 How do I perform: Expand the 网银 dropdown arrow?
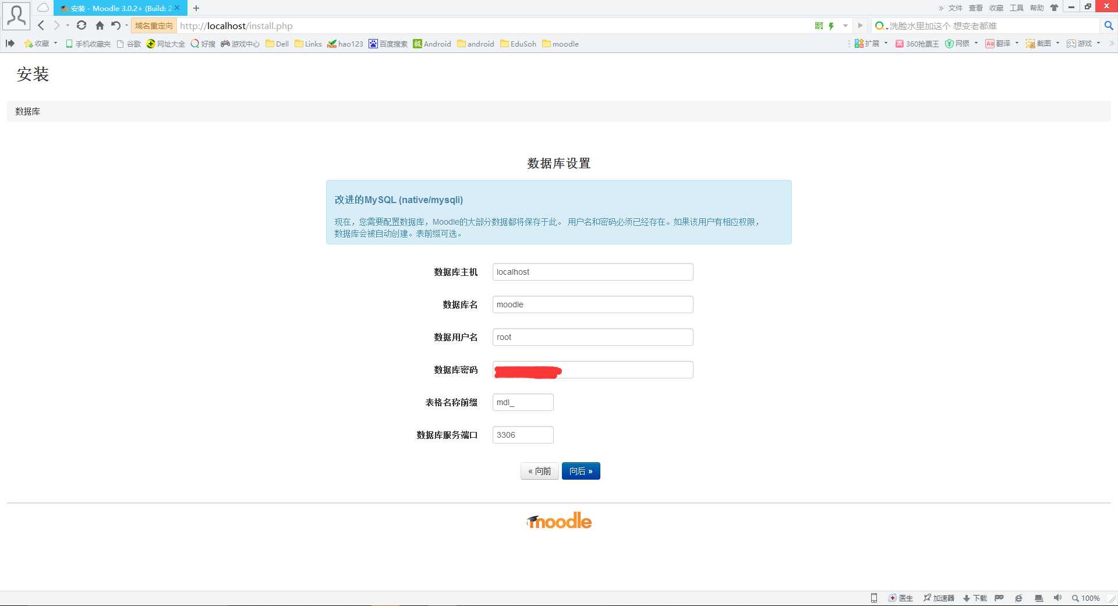(976, 43)
